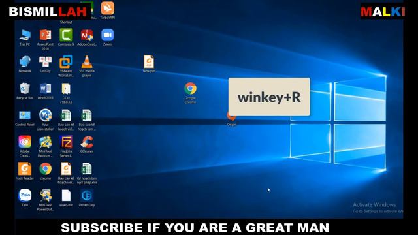Open PowerPoint 2016 from the desktop

(45, 35)
